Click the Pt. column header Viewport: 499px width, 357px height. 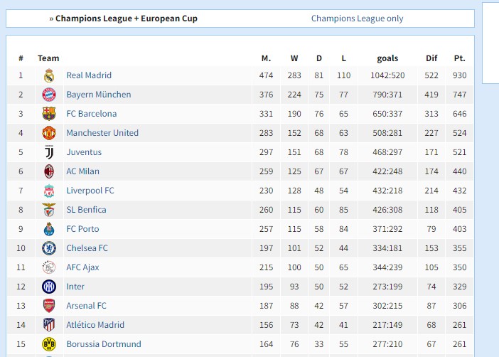(x=459, y=58)
